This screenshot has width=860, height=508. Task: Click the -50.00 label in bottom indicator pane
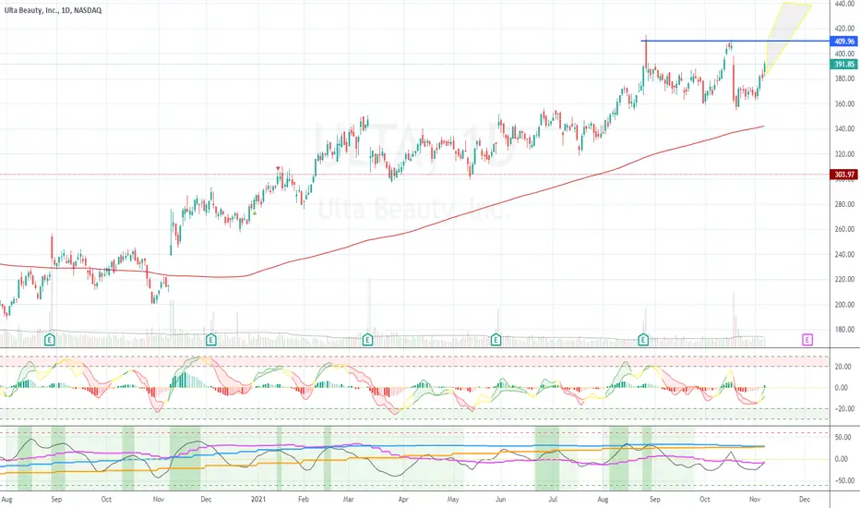[842, 480]
